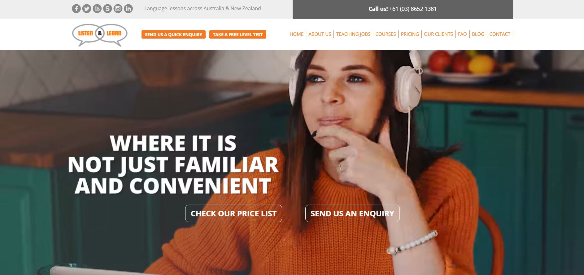Click Take a Free Level Test button
The width and height of the screenshot is (584, 275).
pos(238,35)
